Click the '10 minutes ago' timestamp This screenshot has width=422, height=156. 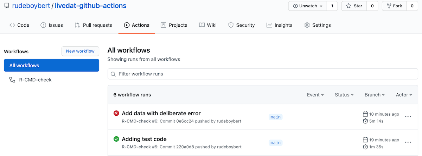coord(384,114)
